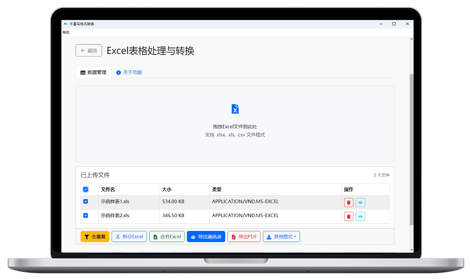The image size is (470, 279).
Task: Switch to the 关于功能 tab
Action: [129, 72]
